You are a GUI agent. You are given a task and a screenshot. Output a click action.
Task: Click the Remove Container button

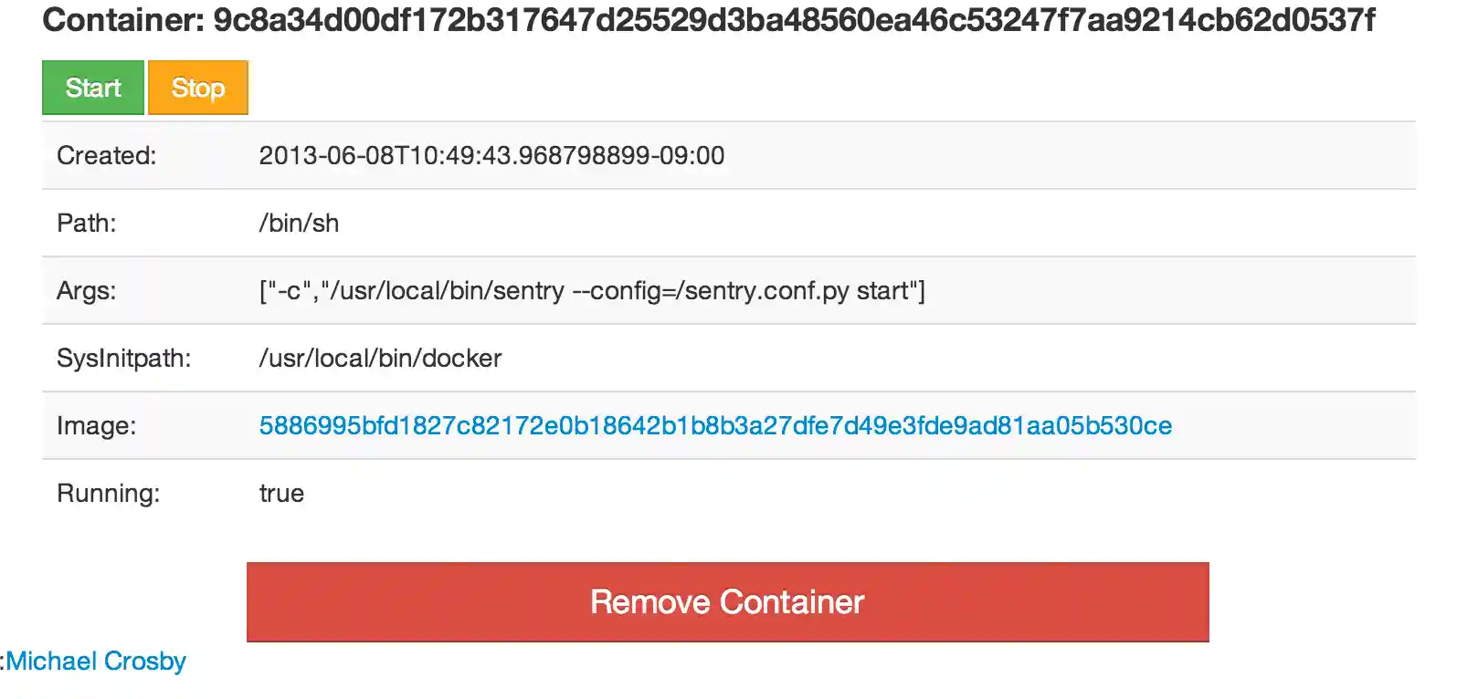tap(727, 601)
